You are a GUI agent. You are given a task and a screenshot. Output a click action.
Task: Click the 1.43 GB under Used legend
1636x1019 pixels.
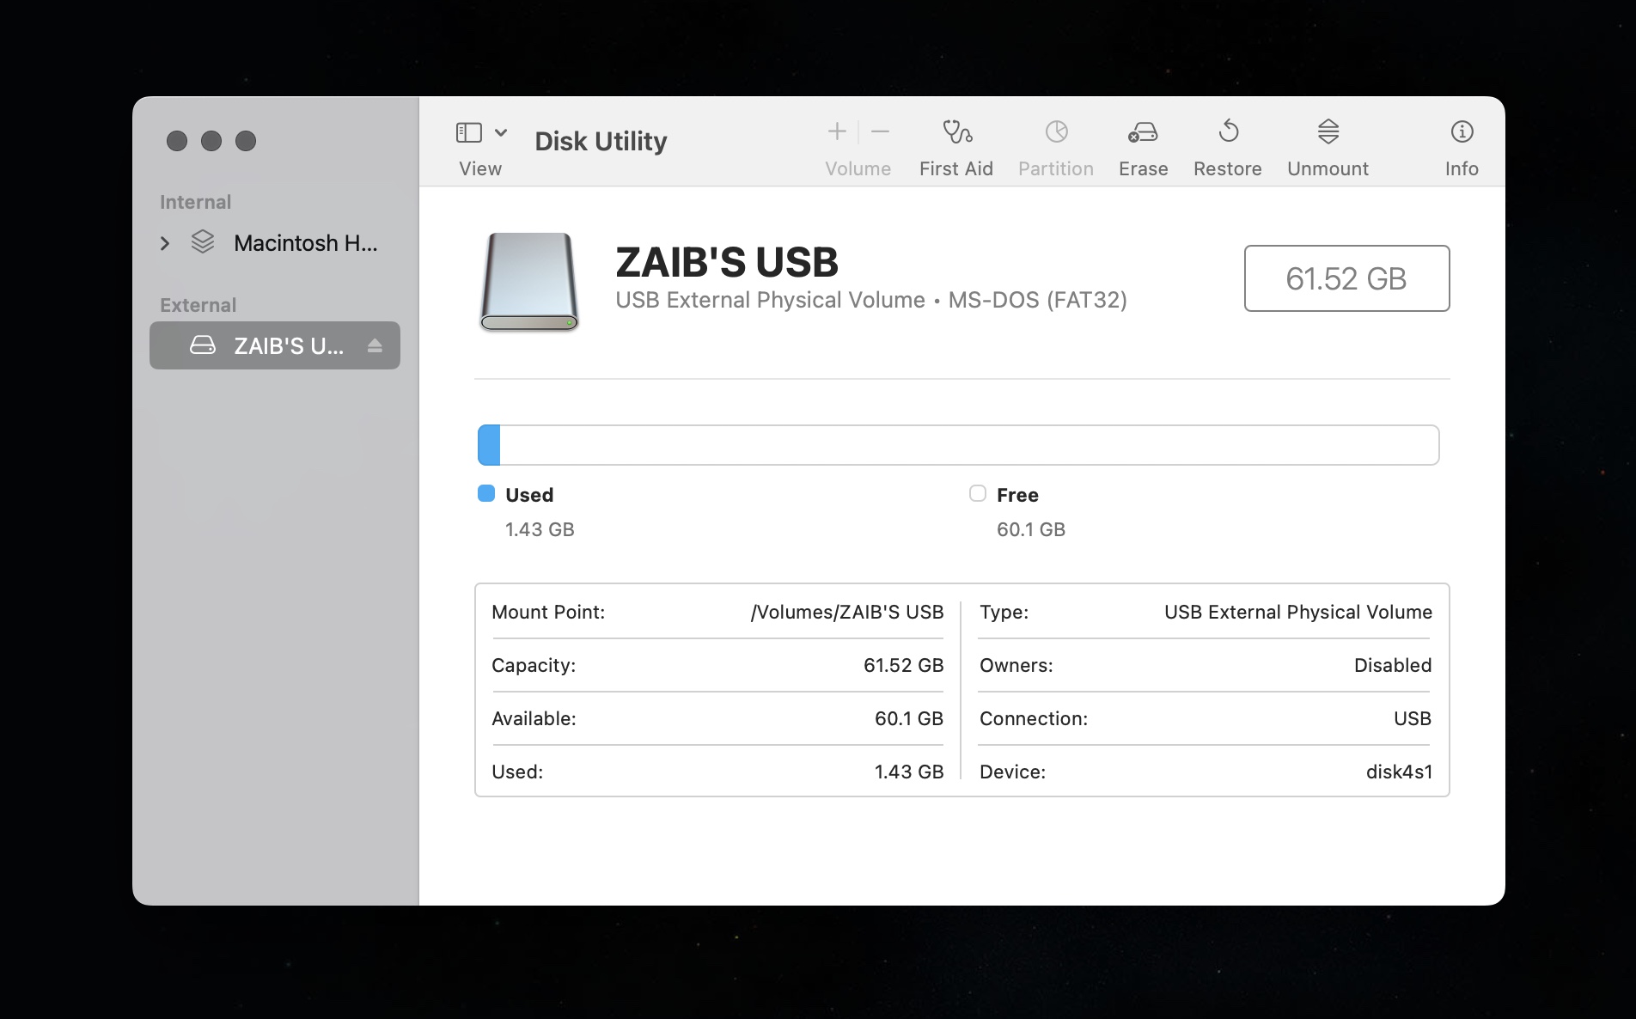[540, 529]
